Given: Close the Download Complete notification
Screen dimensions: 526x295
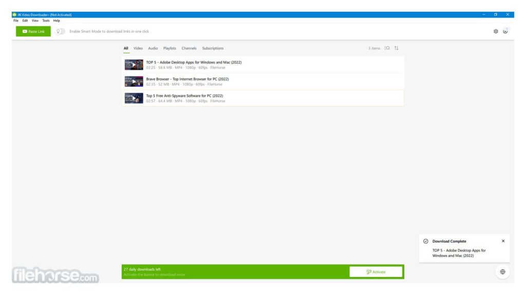Looking at the screenshot, I should pyautogui.click(x=503, y=241).
